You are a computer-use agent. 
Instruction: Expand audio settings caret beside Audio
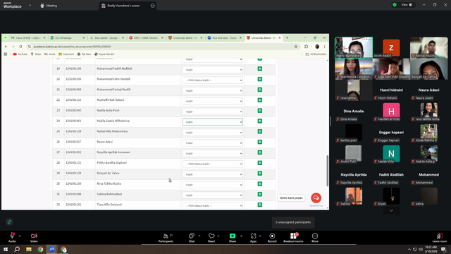click(x=20, y=236)
